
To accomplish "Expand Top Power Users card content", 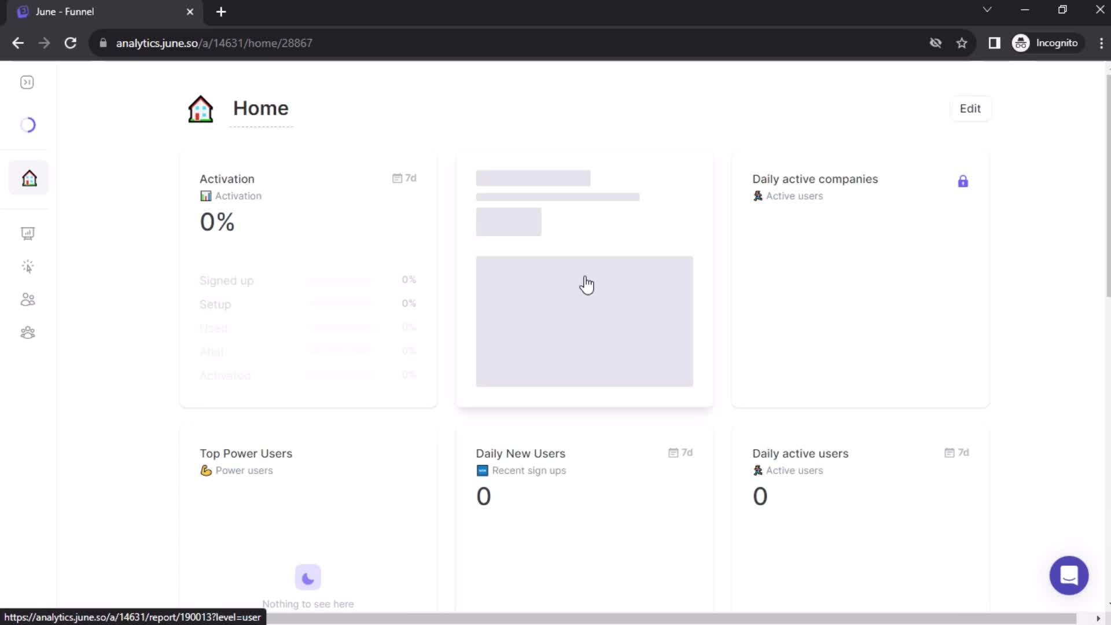I will [x=246, y=453].
